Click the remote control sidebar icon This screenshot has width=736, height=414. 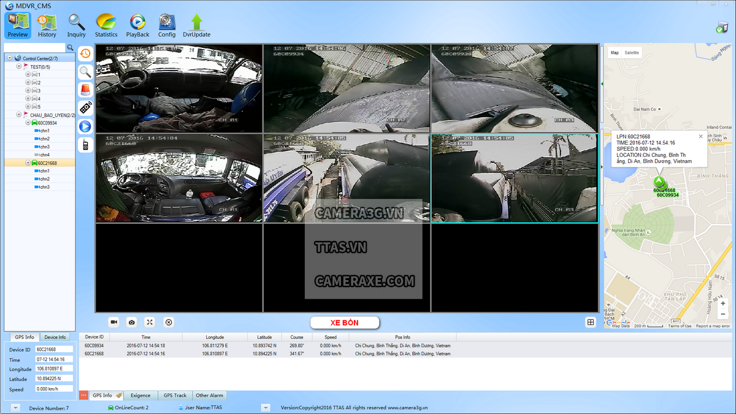[85, 108]
